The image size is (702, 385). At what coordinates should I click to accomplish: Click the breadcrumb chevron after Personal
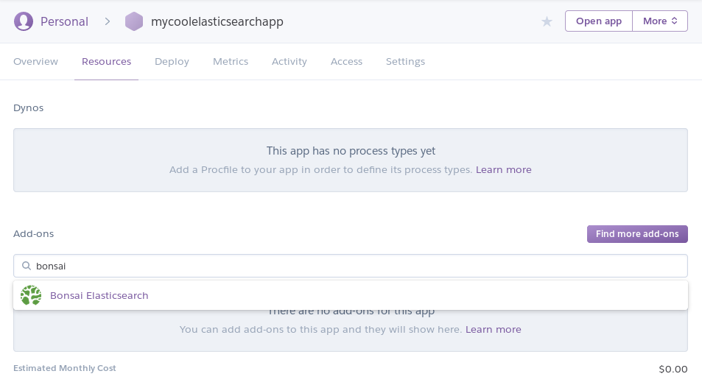tap(107, 21)
